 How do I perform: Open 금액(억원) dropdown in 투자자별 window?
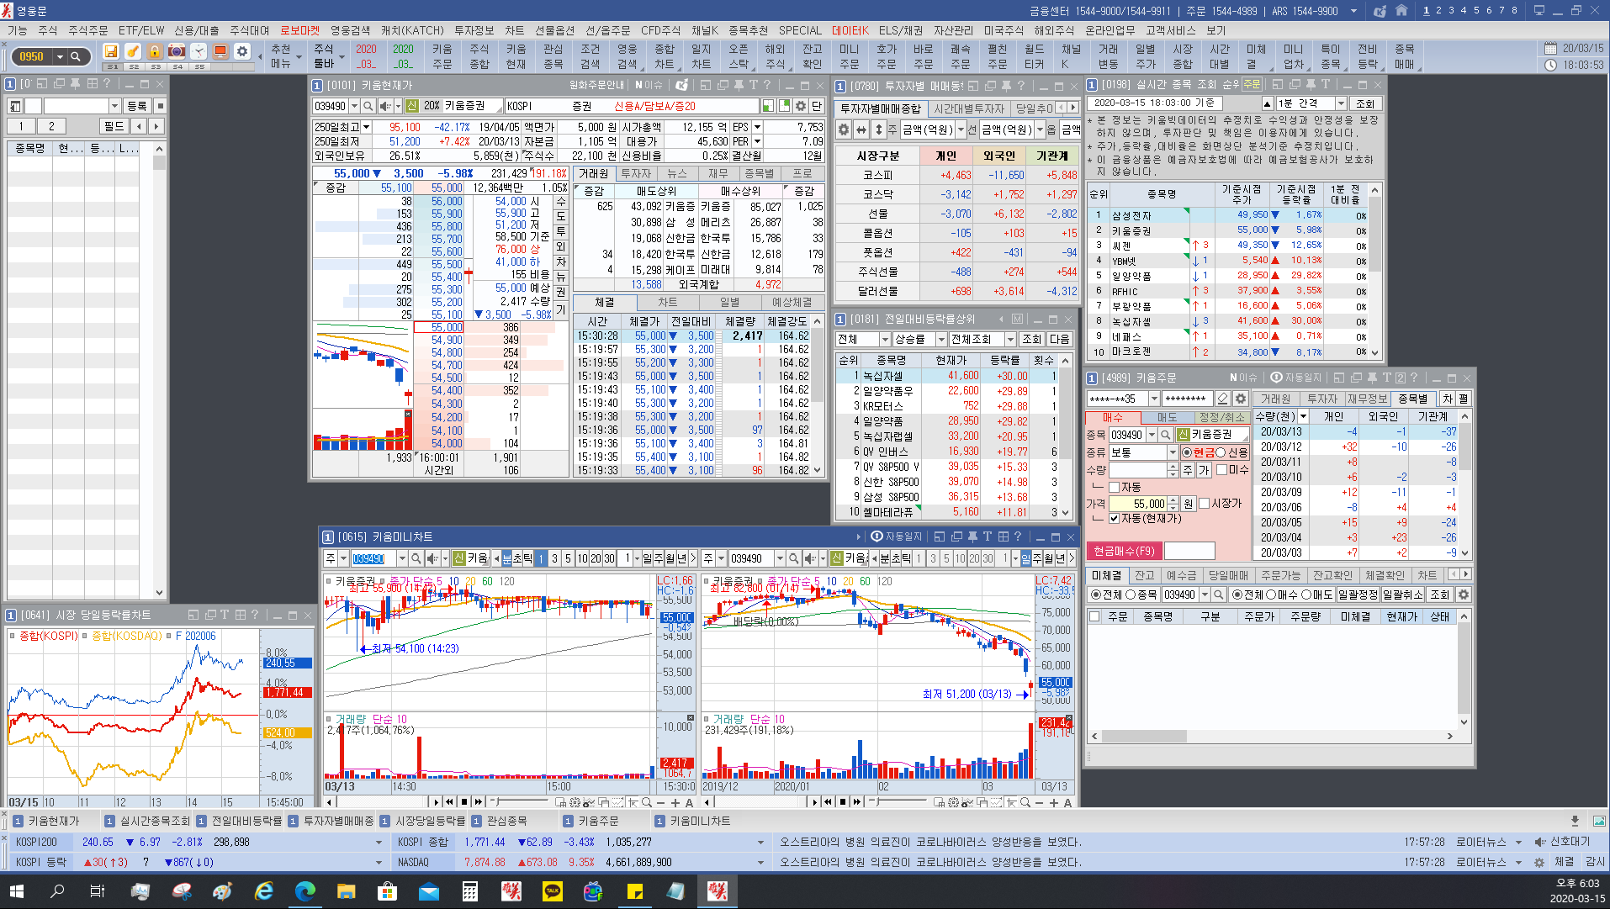click(x=961, y=129)
